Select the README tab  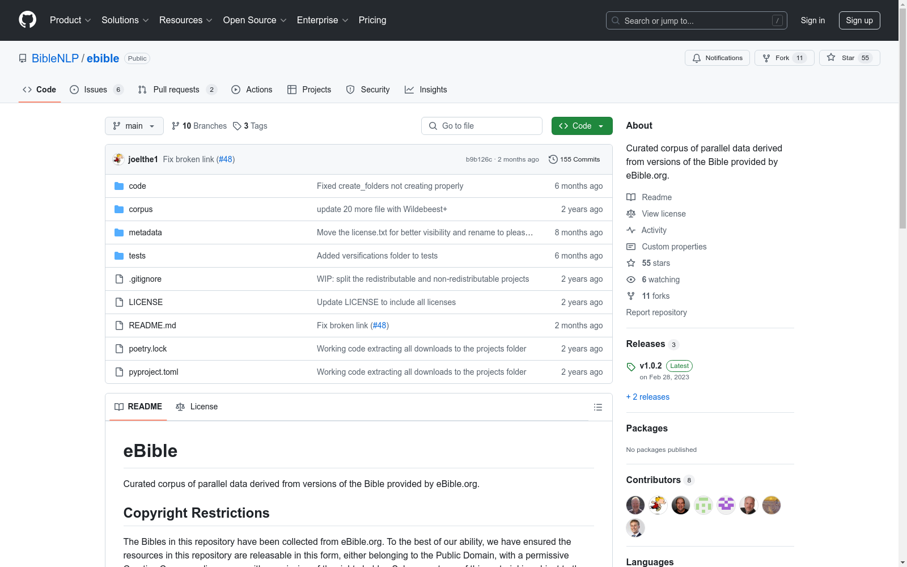(x=138, y=407)
